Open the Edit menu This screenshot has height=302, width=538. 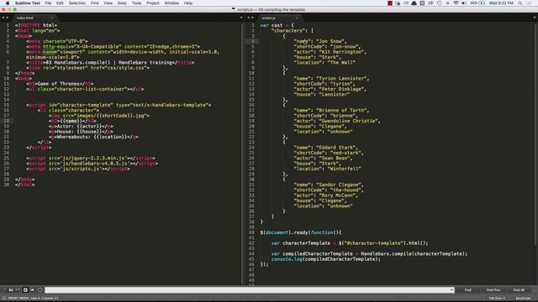[x=60, y=3]
